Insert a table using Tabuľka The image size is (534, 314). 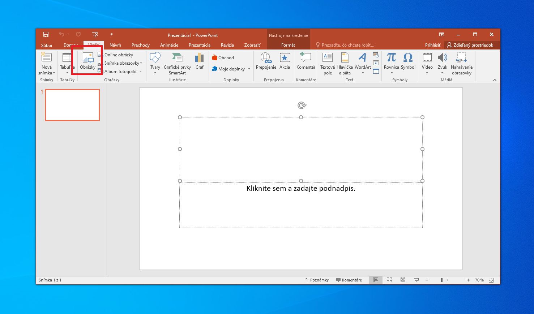coord(67,63)
